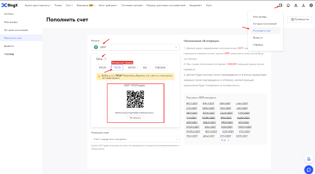Open Сеточная торговля in header
This screenshot has width=315, height=174.
[132, 5]
